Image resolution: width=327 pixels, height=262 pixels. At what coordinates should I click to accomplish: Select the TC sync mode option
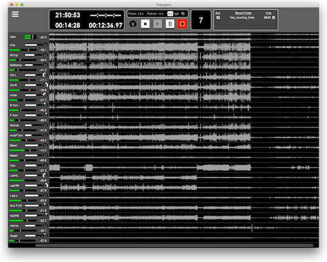pos(183,14)
